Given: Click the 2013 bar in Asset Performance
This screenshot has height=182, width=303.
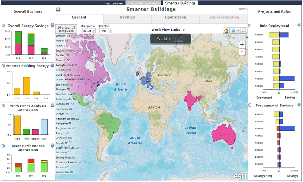Looking at the screenshot, I should click(x=31, y=166).
